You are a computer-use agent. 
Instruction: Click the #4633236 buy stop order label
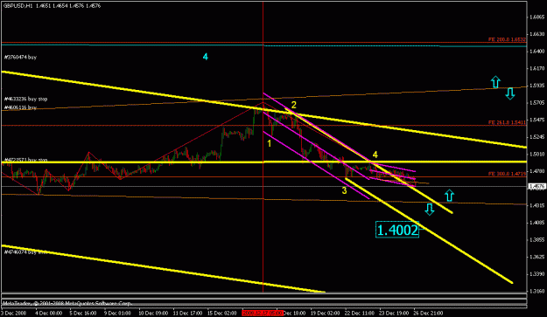click(x=25, y=100)
